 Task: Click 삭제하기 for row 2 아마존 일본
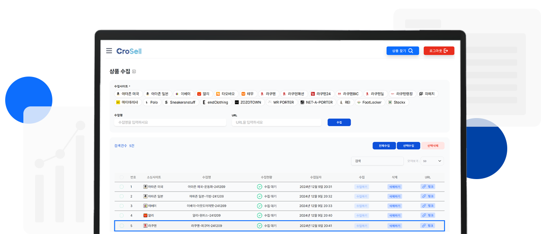394,196
